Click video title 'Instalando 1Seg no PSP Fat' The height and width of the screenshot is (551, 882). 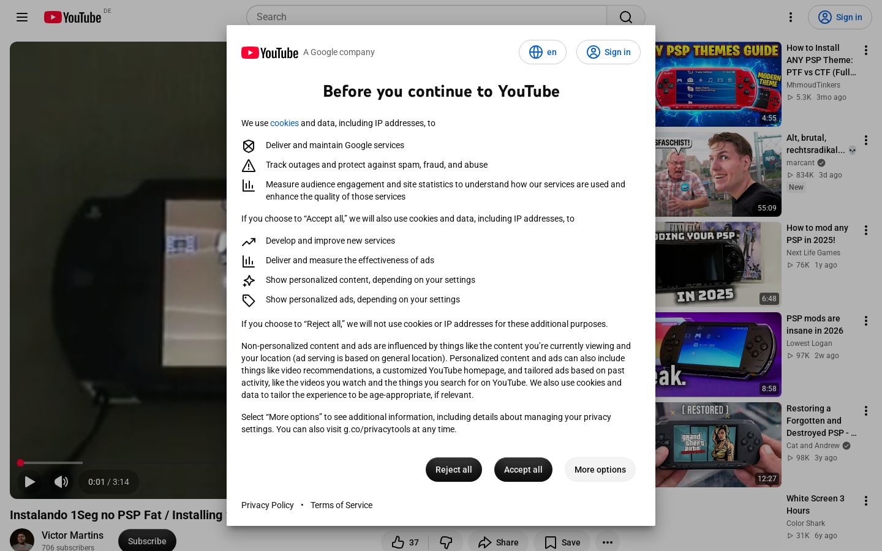(118, 515)
